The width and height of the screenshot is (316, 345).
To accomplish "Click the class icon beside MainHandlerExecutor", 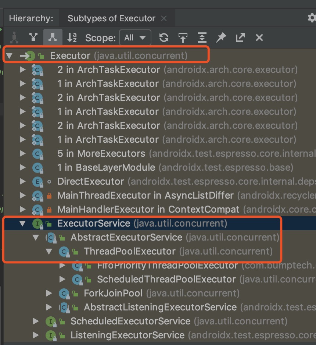I will [37, 210].
